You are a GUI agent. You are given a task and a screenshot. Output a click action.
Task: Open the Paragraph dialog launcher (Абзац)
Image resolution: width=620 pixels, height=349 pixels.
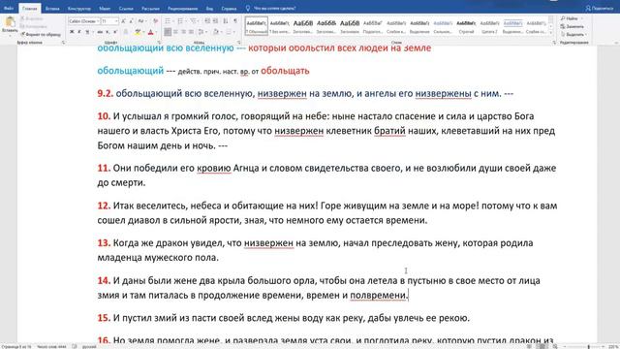click(239, 43)
